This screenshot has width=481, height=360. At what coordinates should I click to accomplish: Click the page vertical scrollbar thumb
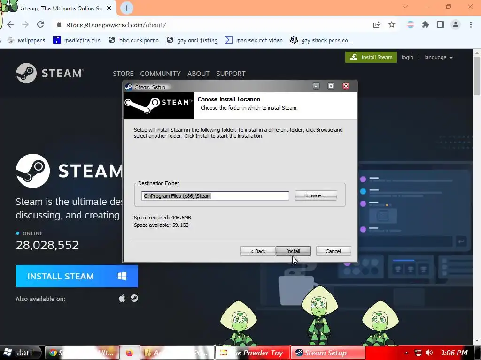[x=477, y=76]
